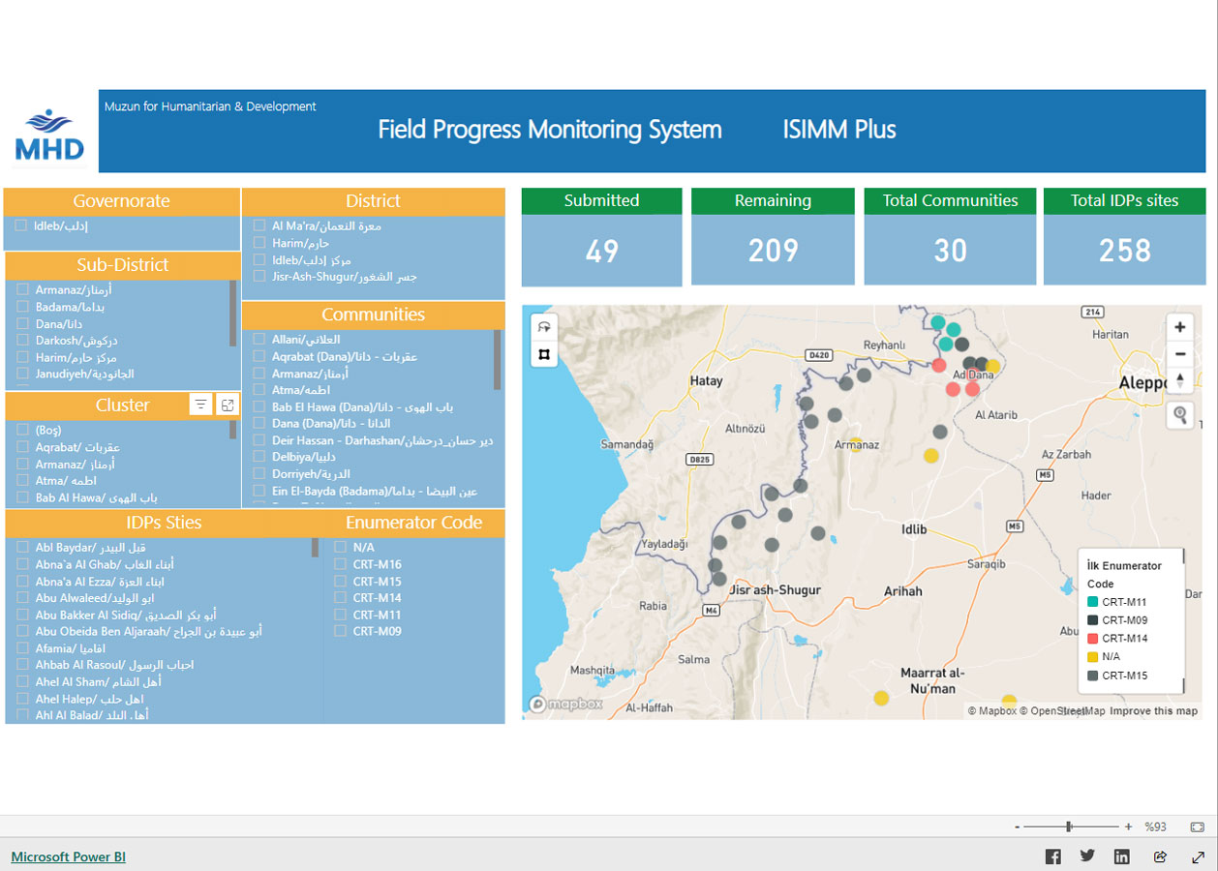1218x871 pixels.
Task: Share the report on Facebook
Action: pos(1052,856)
